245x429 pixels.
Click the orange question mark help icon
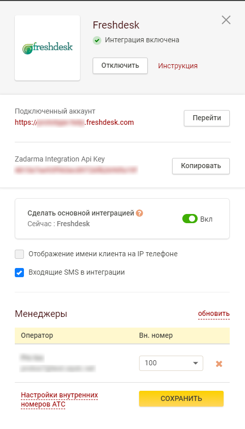coord(140,213)
